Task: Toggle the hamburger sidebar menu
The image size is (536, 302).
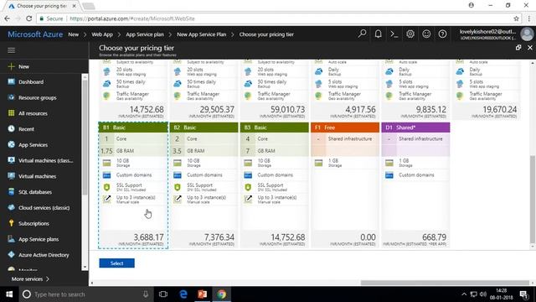Action: pyautogui.click(x=11, y=50)
